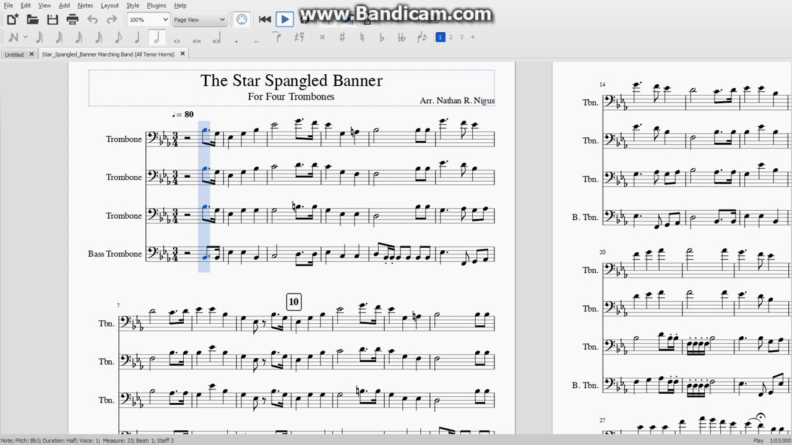Select the quarter note duration

tap(137, 38)
